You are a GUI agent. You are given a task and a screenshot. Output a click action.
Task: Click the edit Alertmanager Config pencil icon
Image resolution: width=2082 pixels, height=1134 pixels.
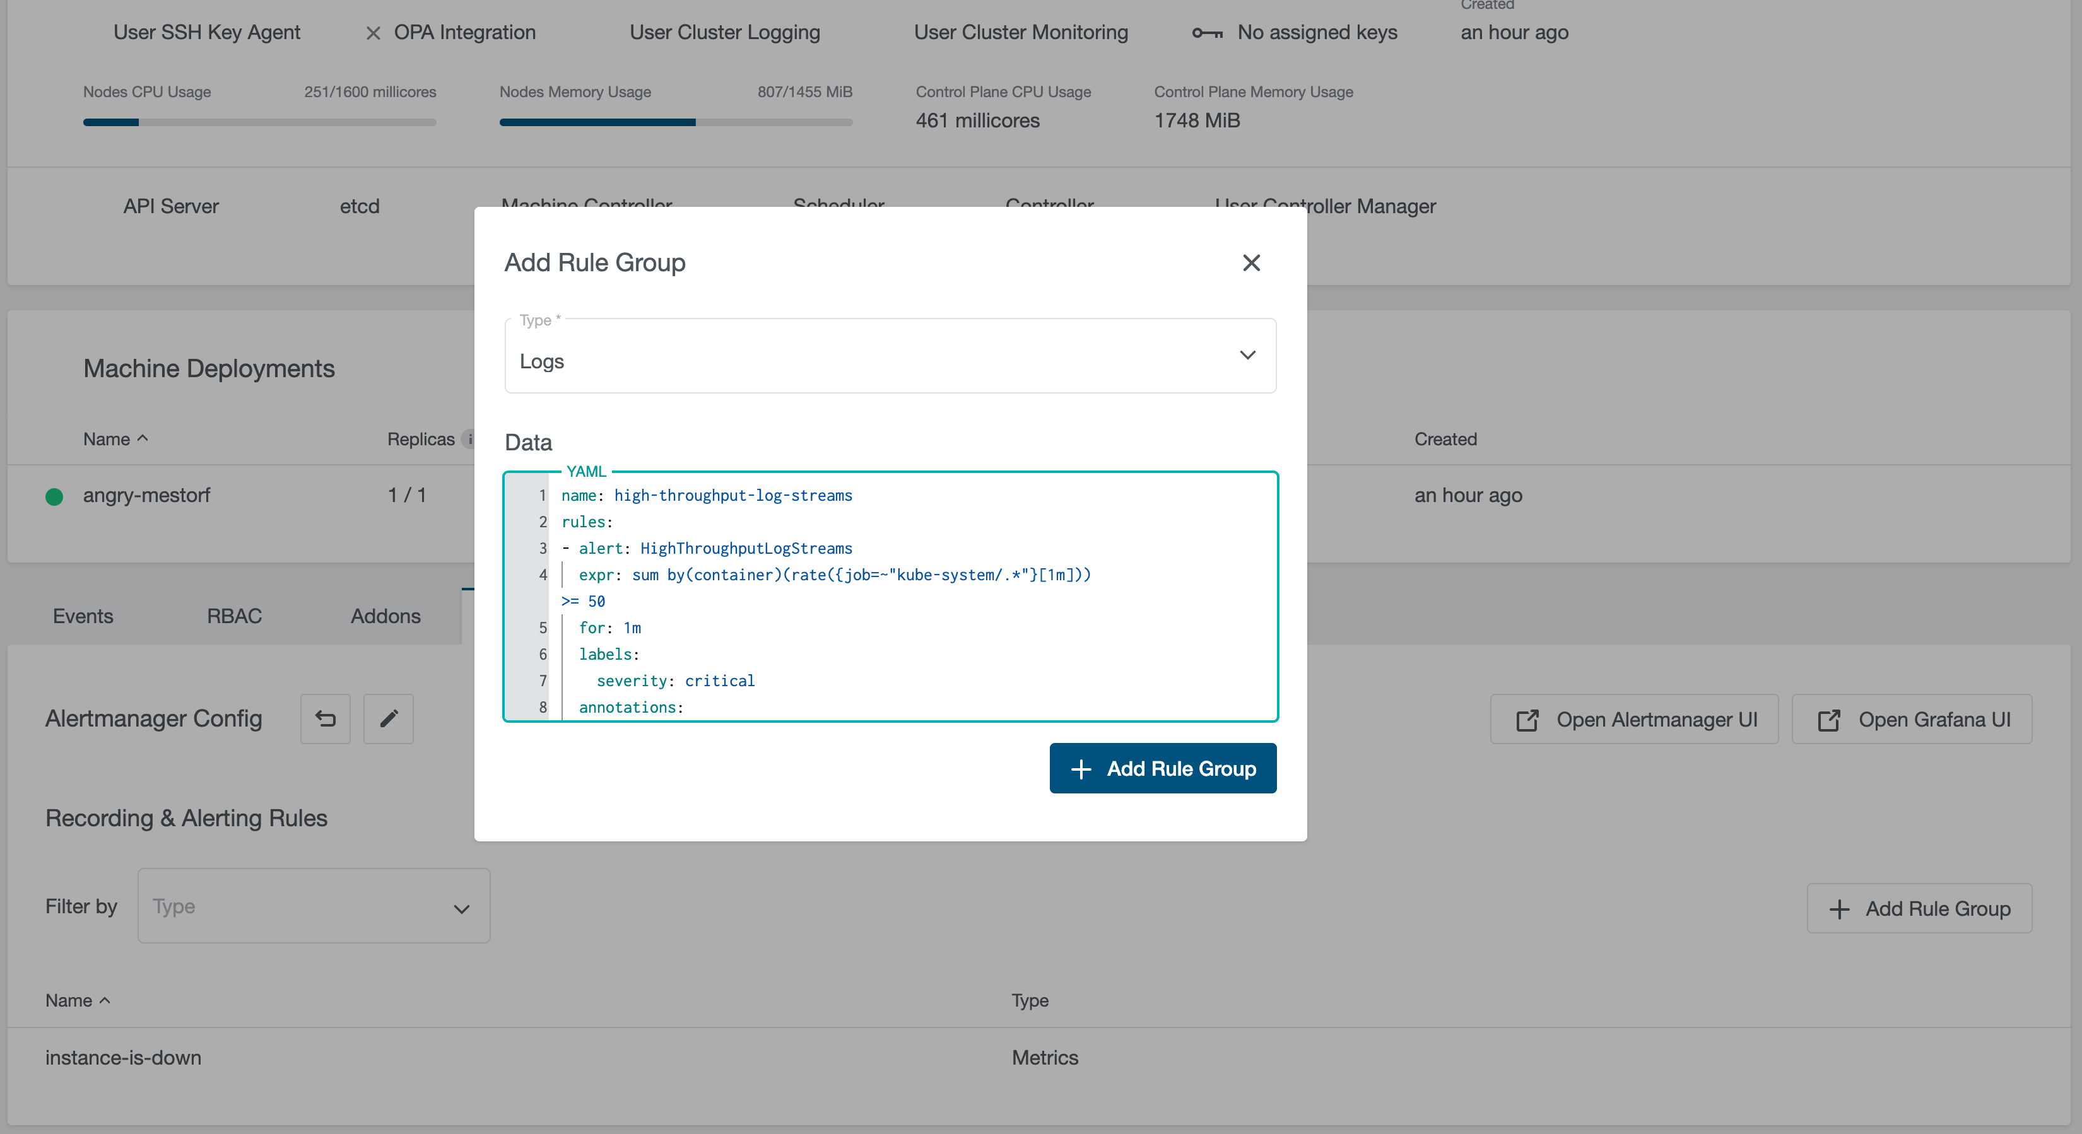coord(389,719)
